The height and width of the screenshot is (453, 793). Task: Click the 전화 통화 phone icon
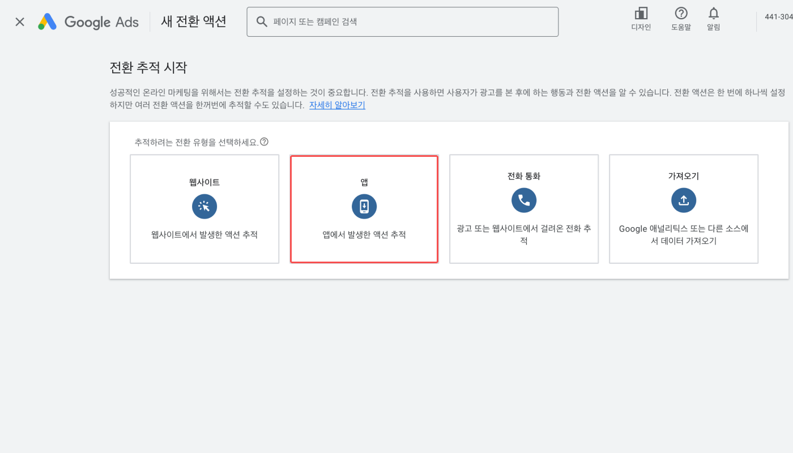[524, 200]
